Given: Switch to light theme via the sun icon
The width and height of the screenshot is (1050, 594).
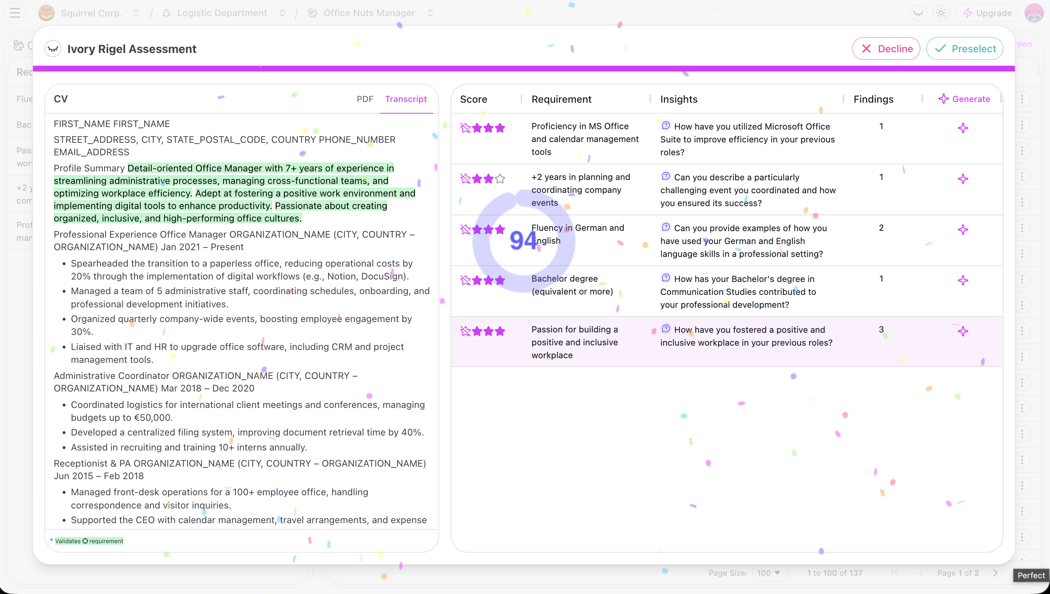Looking at the screenshot, I should (x=942, y=13).
